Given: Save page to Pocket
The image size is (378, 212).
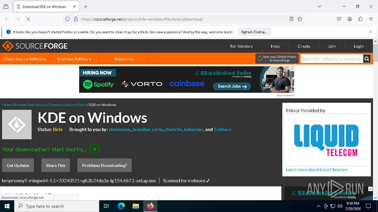Looking at the screenshot, I should [339, 19].
